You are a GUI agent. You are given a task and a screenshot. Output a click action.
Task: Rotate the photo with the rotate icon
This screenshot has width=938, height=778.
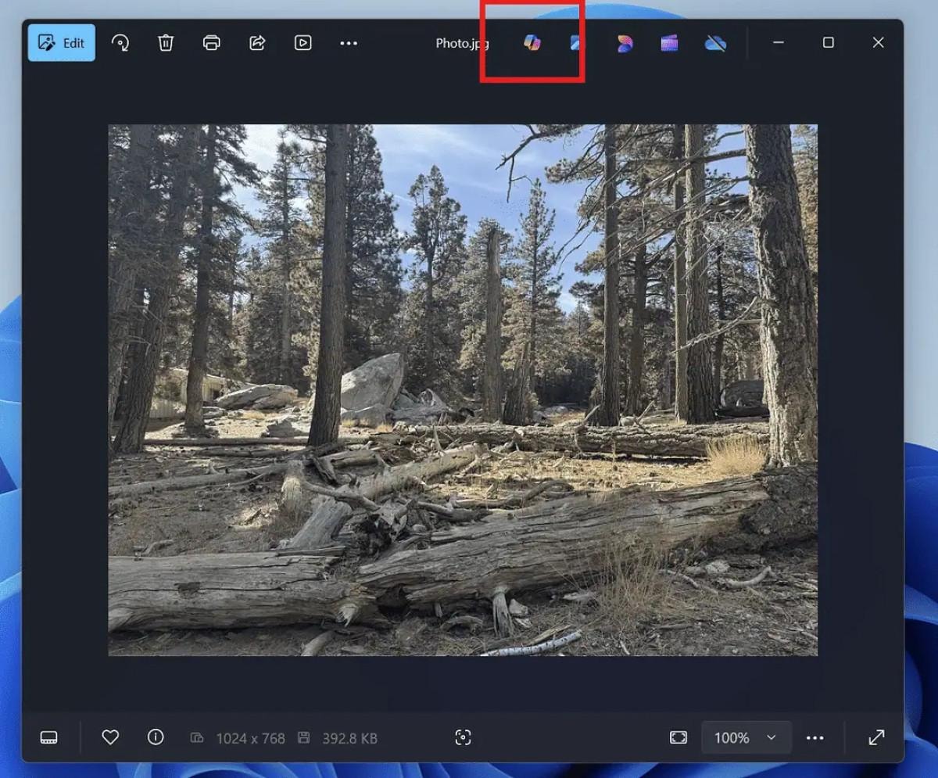[x=120, y=43]
